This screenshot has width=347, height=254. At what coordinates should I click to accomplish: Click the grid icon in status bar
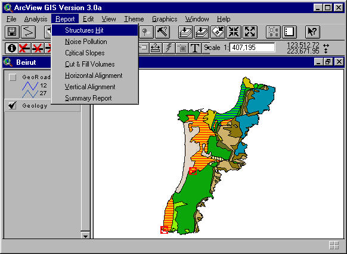[x=334, y=245]
